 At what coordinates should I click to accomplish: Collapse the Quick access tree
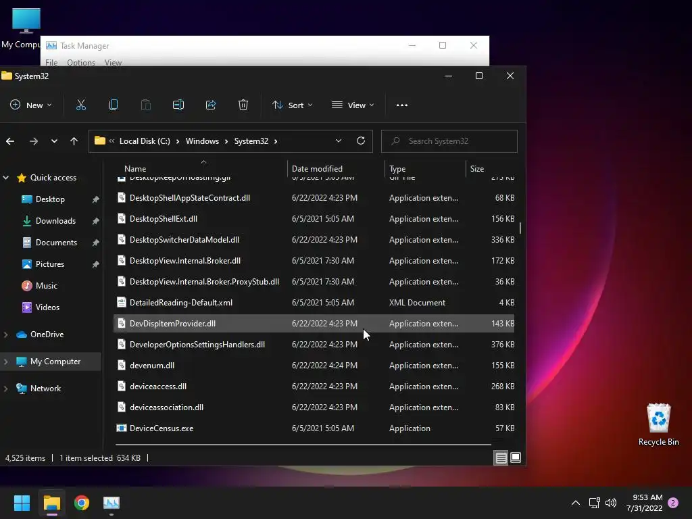[x=5, y=178]
